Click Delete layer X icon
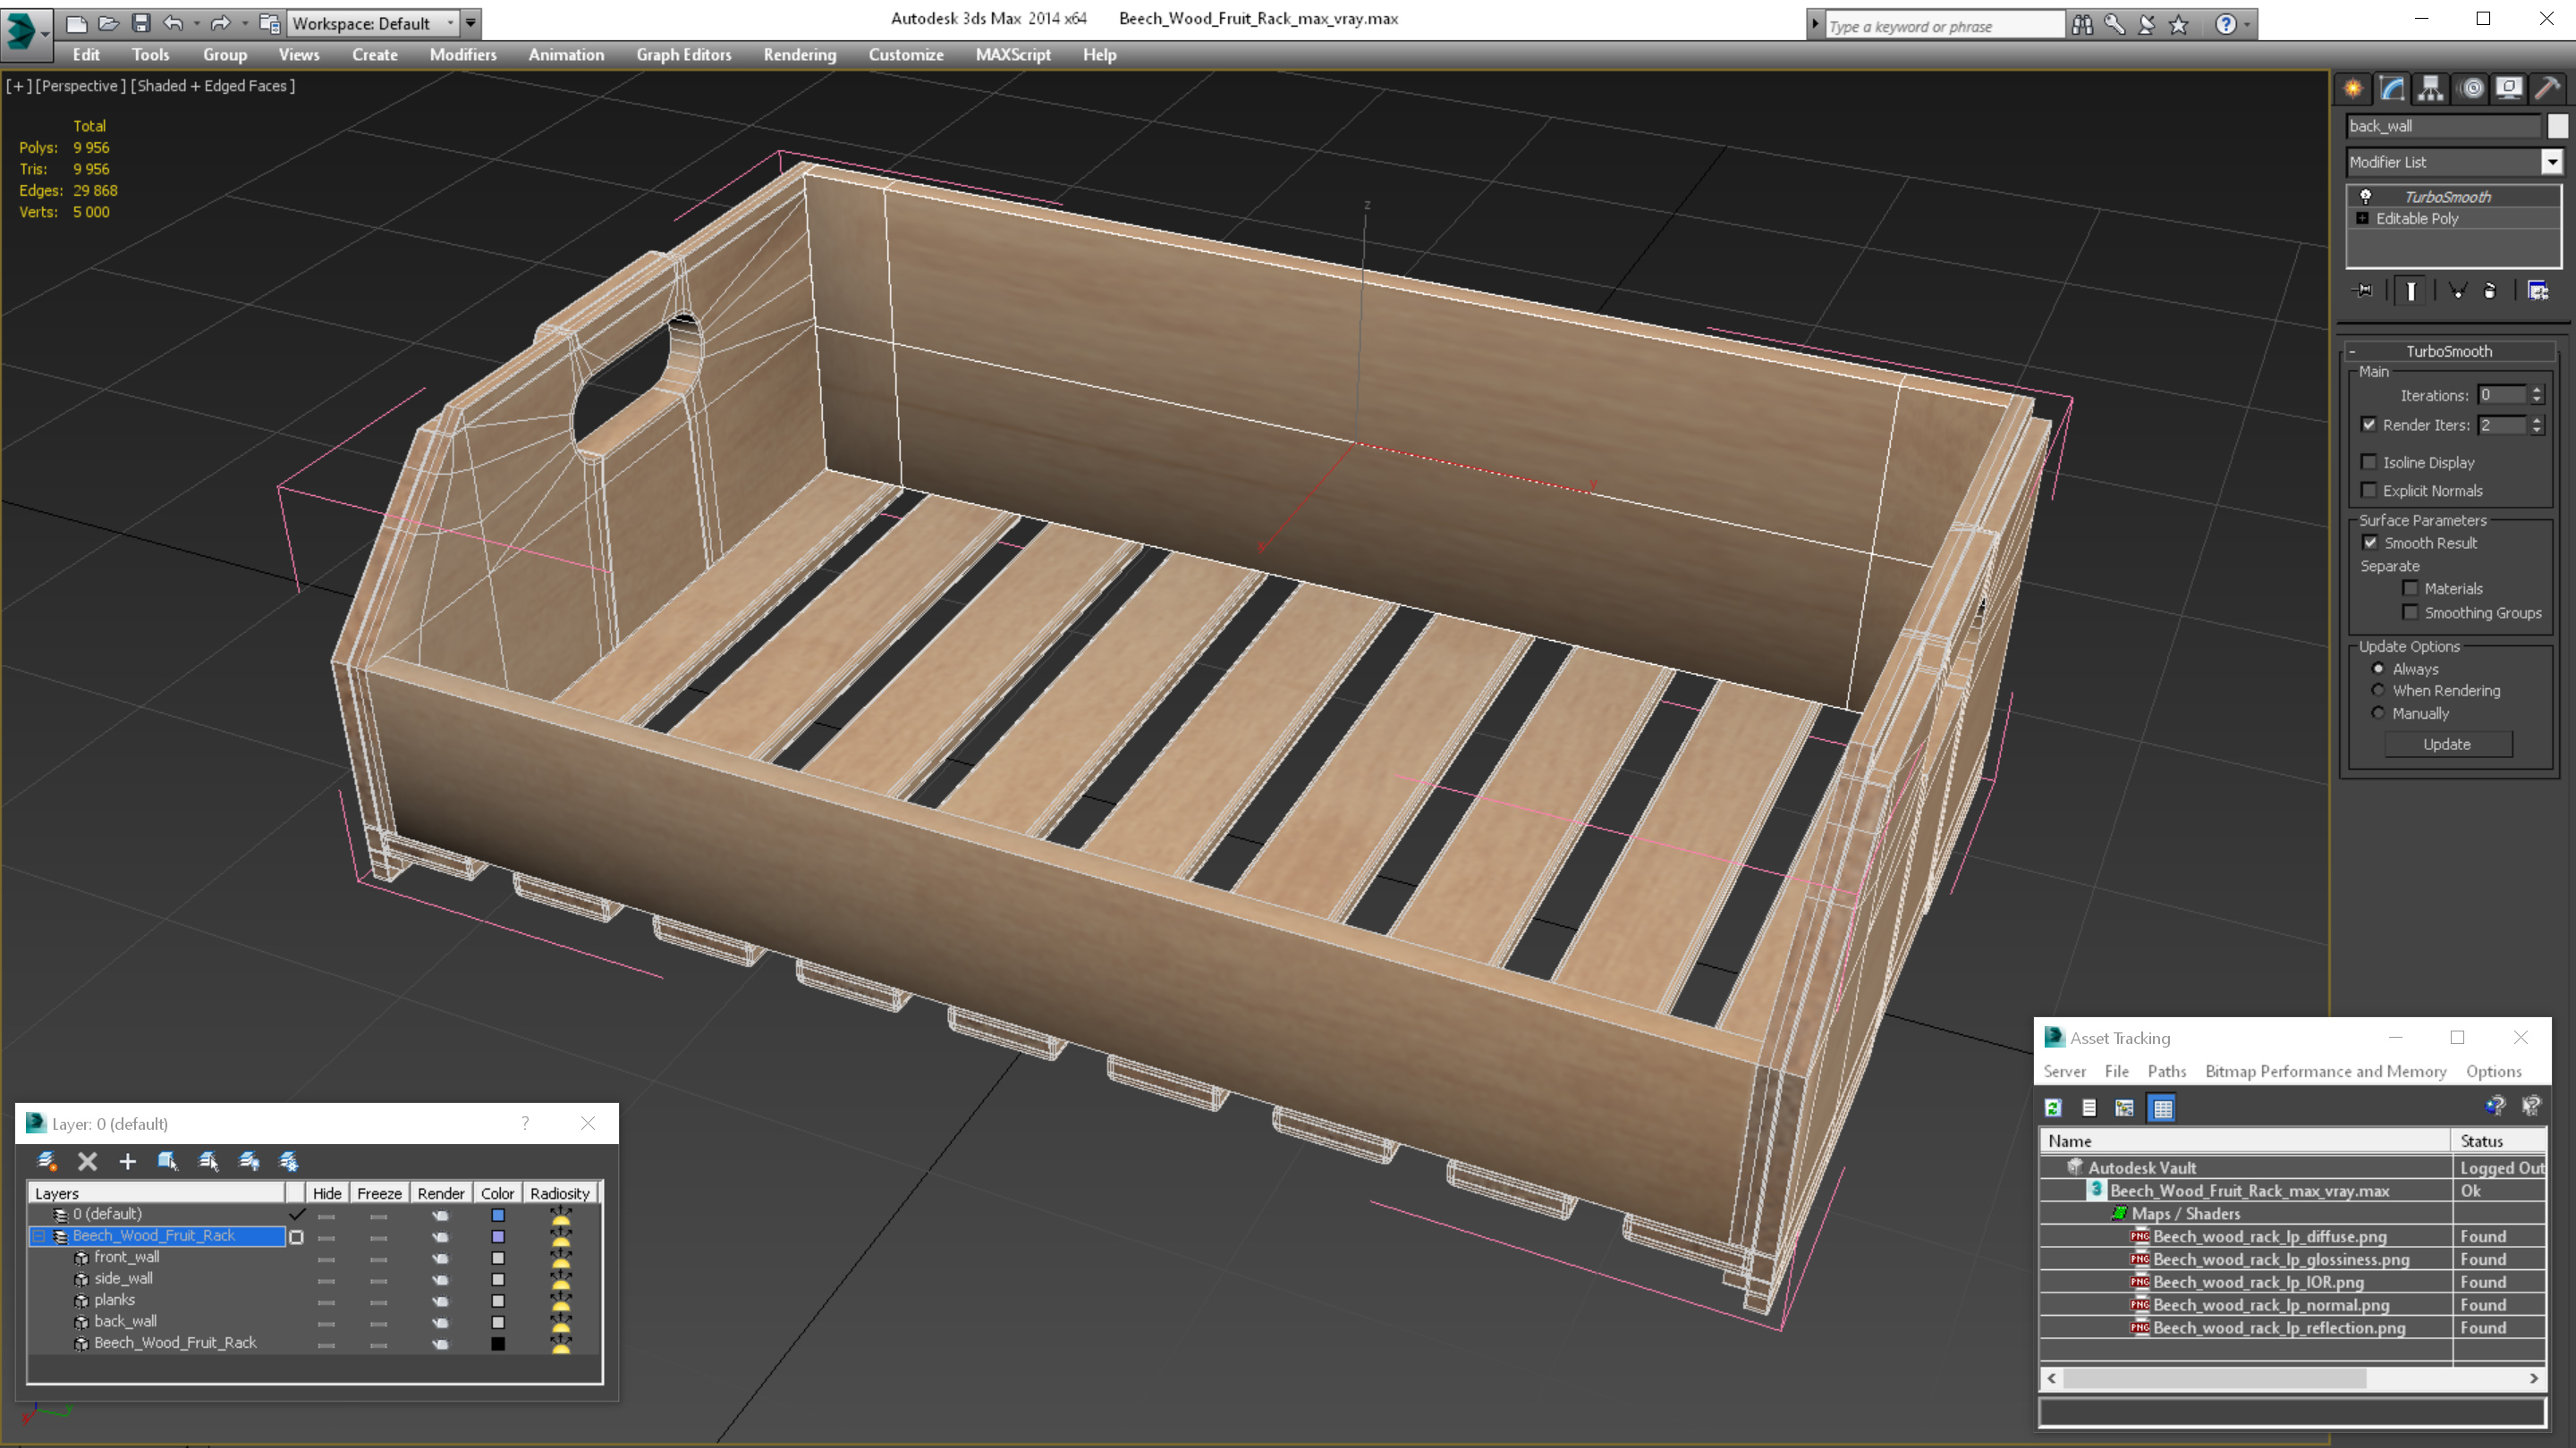The height and width of the screenshot is (1448, 2576). pos(88,1161)
